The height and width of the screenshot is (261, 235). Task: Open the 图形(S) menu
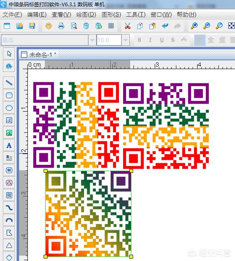(x=111, y=15)
